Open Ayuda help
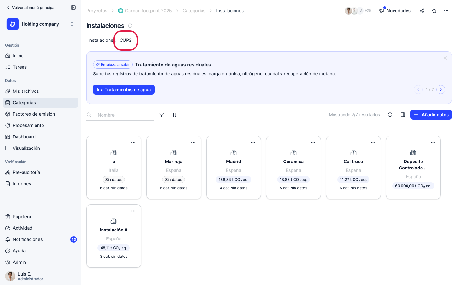 (40, 251)
